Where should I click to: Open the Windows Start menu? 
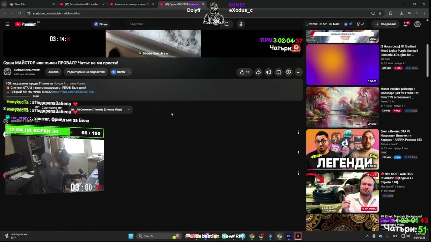tap(131, 236)
